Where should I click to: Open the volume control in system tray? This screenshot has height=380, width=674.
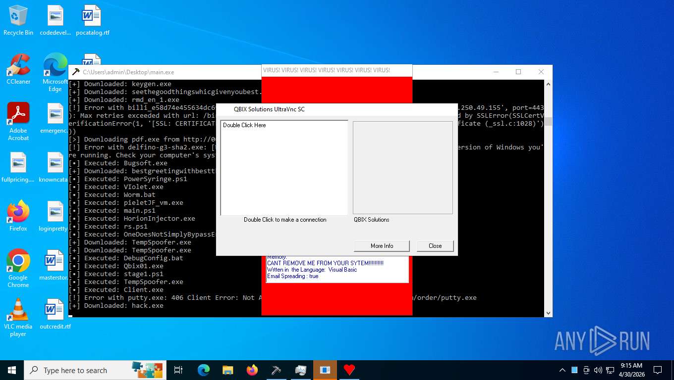(598, 370)
